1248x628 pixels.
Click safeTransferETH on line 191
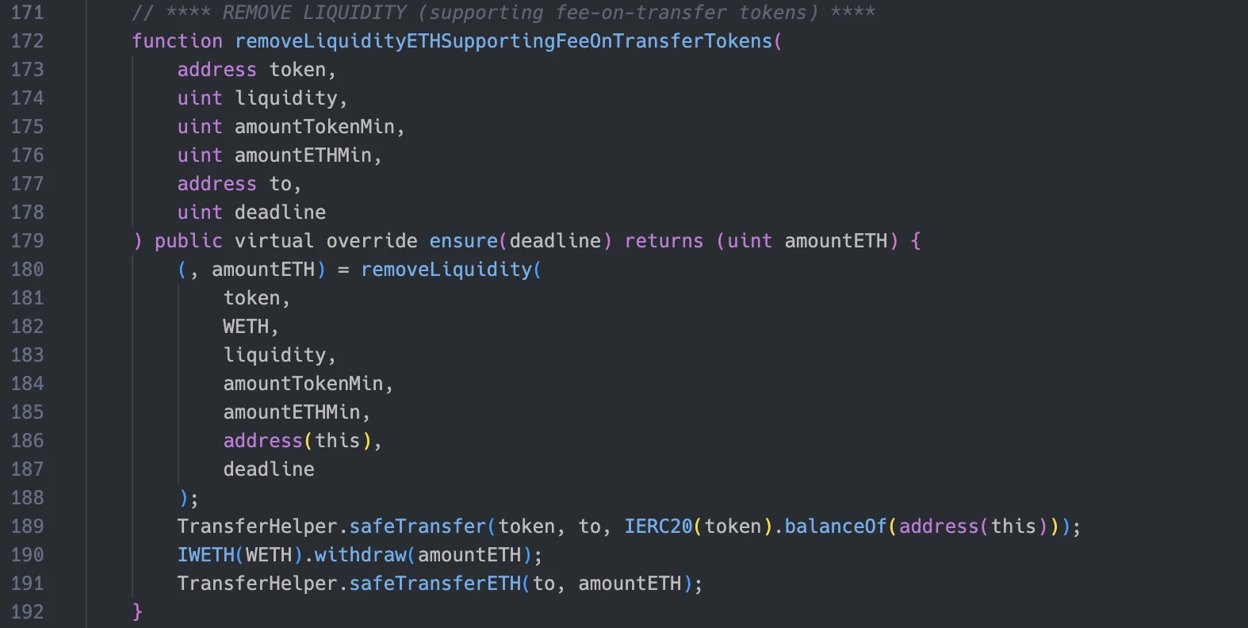click(x=435, y=584)
